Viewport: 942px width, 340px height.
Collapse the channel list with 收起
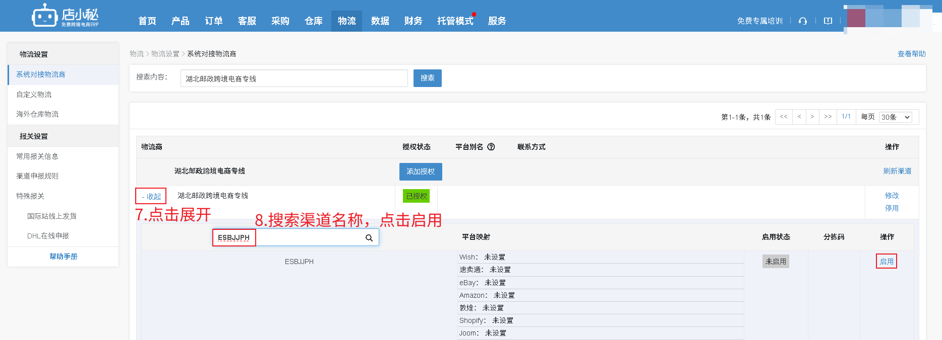151,196
